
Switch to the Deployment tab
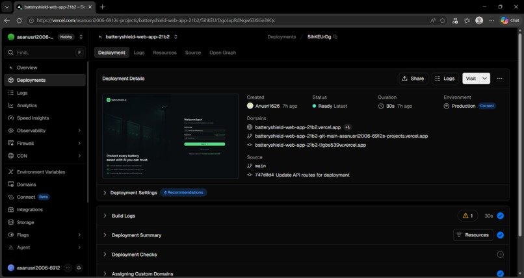[x=112, y=53]
